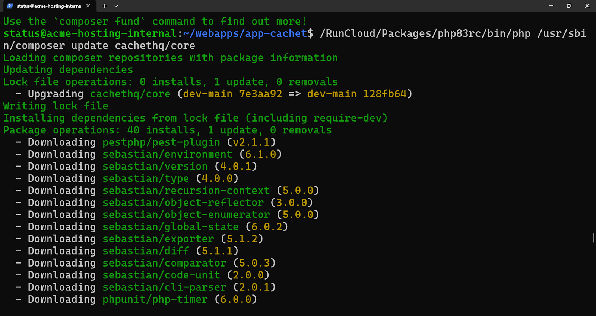Screen dimensions: 596x316
Task: Minimize the terminal window
Action: tap(551, 6)
